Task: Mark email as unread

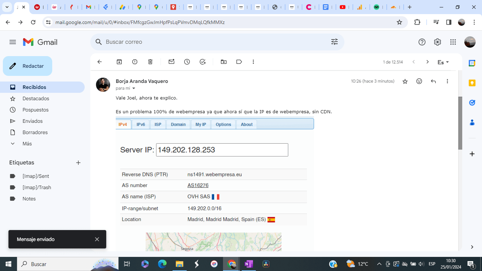Action: tap(171, 62)
